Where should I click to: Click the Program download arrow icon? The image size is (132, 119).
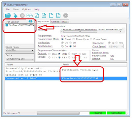(15, 15)
